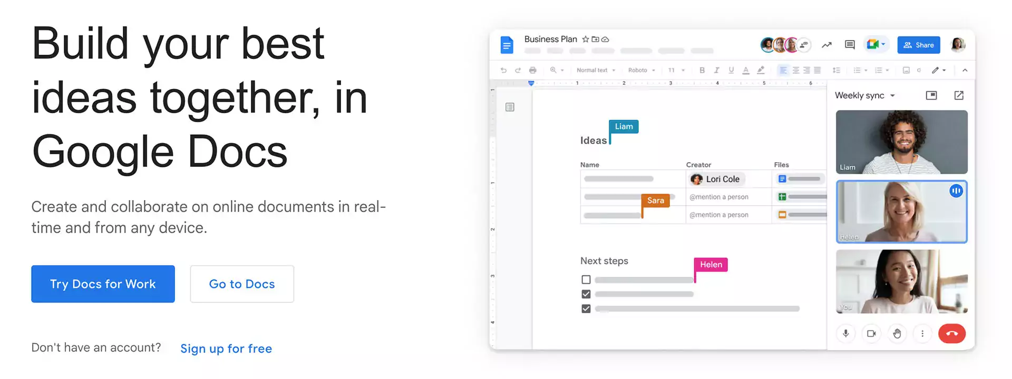Click the blue Google Docs logo icon
This screenshot has width=1012, height=379.
tap(507, 45)
